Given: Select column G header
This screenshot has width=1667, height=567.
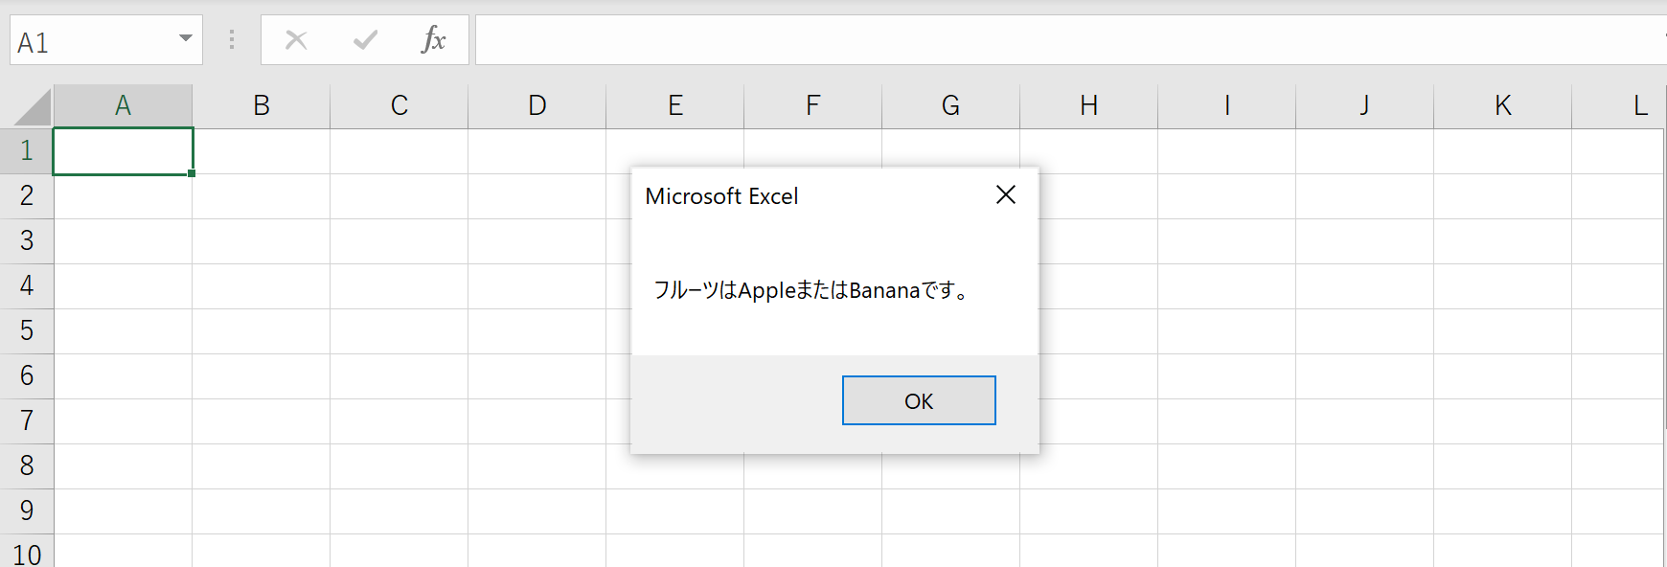Looking at the screenshot, I should 950,105.
